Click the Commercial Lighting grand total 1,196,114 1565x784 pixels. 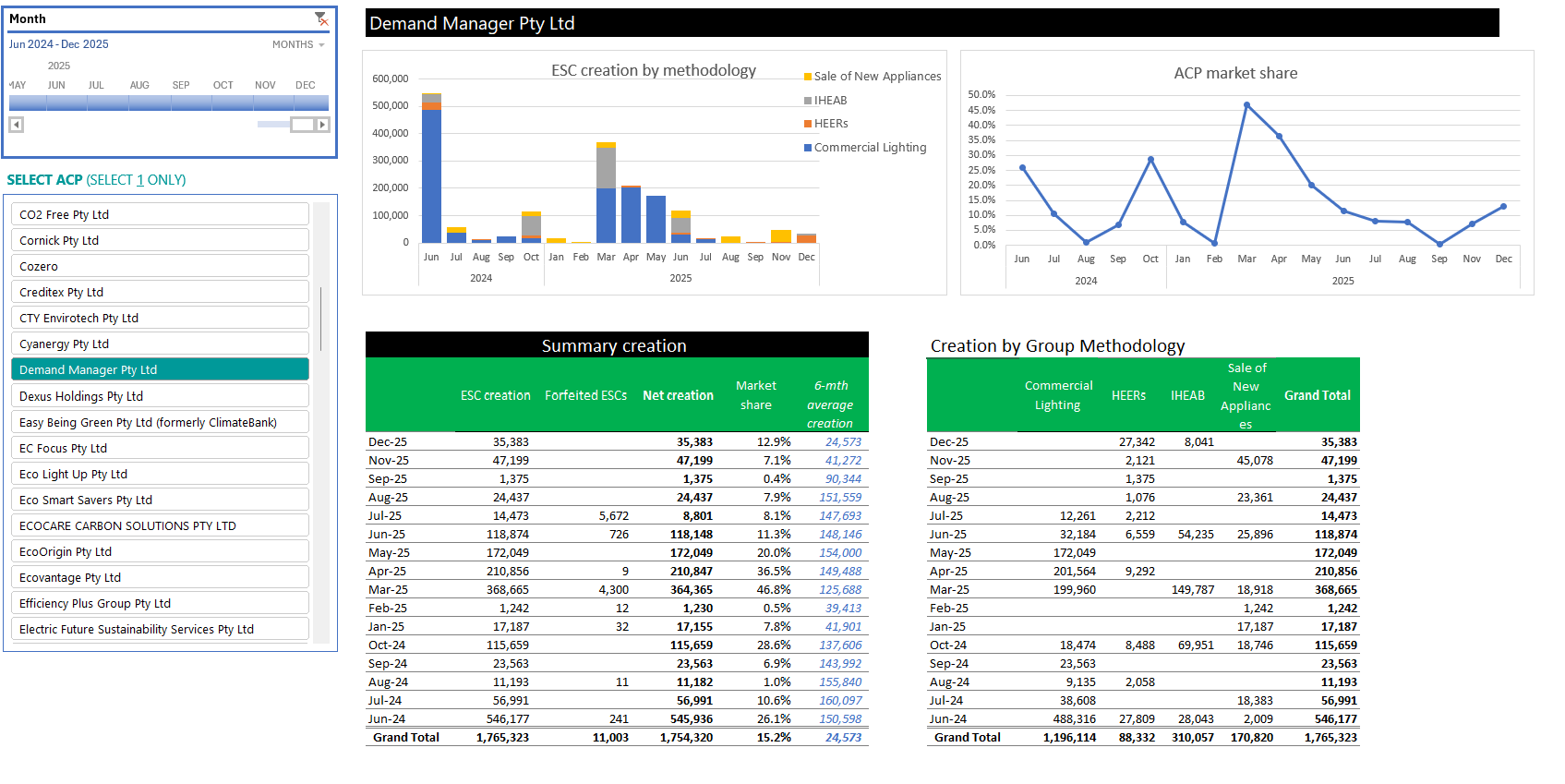[1069, 737]
